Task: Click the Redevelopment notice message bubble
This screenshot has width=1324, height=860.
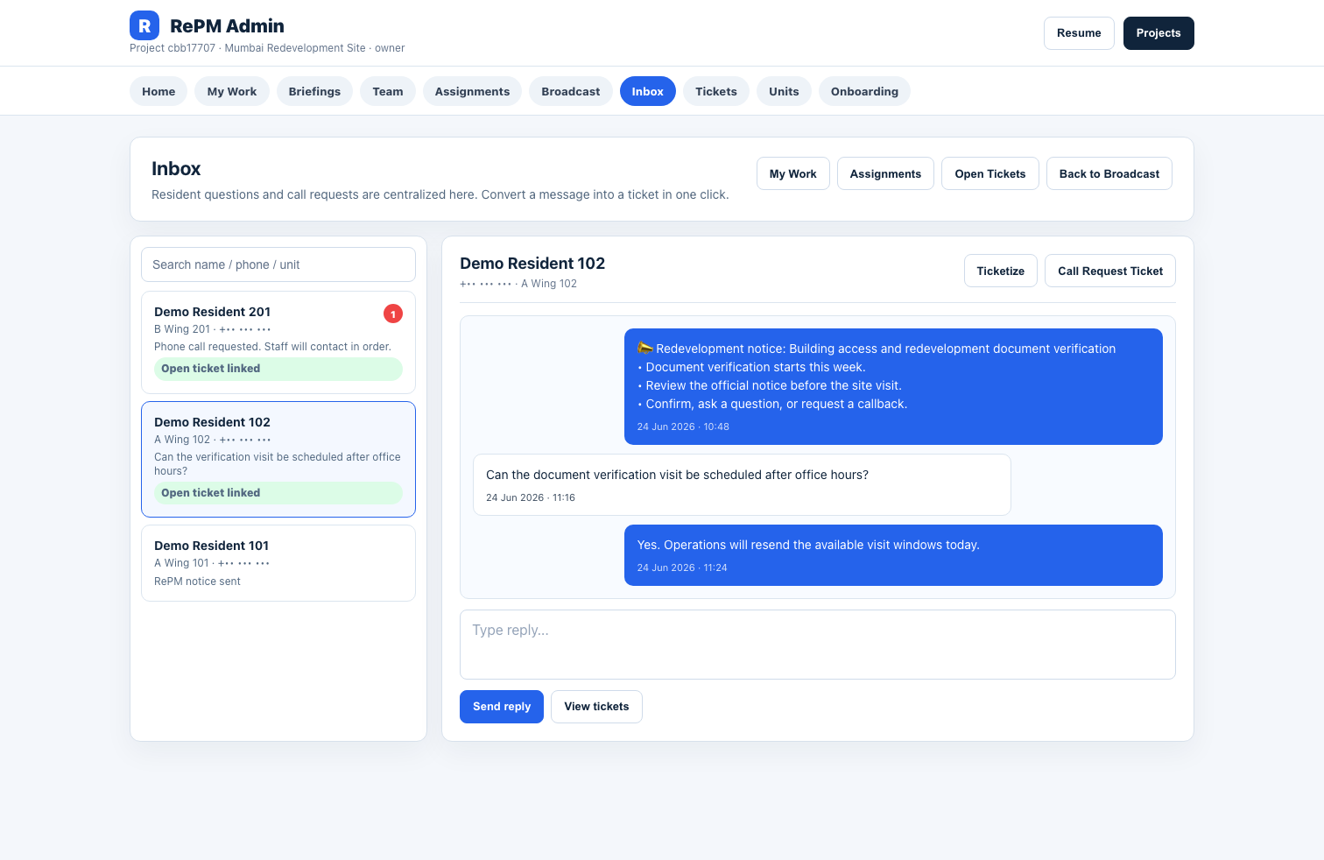Action: tap(893, 386)
